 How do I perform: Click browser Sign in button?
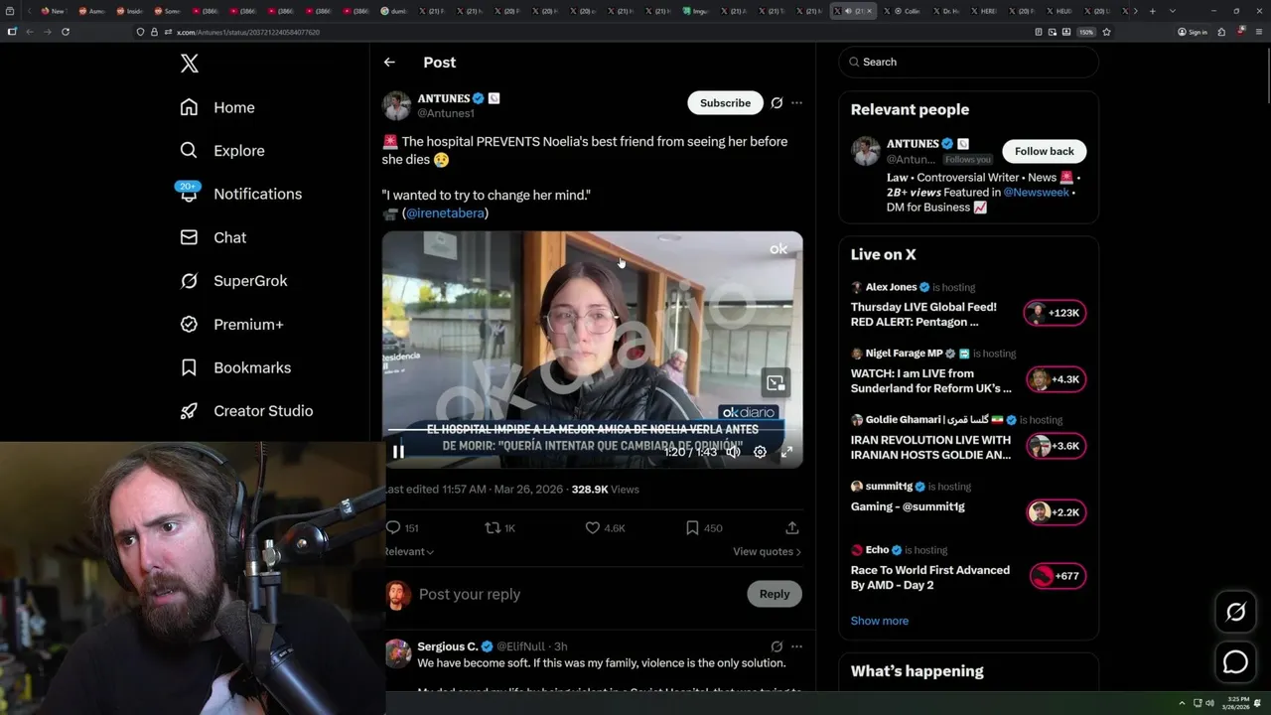(x=1193, y=32)
